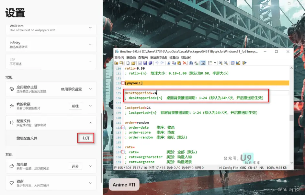305x195 pixels.
Task: Click the 评分 rating button
Action: pos(75,166)
